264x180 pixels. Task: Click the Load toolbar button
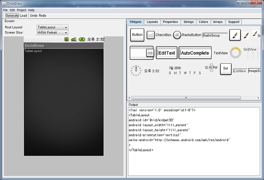pyautogui.click(x=23, y=15)
